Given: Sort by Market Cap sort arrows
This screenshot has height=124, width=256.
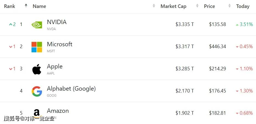Looking at the screenshot, I should point(197,6).
